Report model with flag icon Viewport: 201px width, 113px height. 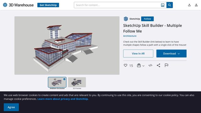tap(166, 65)
